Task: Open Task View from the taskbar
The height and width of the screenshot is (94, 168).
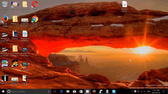Action: pos(55,91)
